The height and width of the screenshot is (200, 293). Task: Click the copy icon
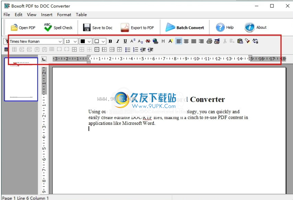point(232,41)
